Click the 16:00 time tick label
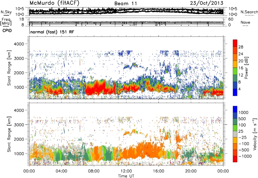Image resolution: width=258 pixels, height=178 pixels. pos(158,171)
